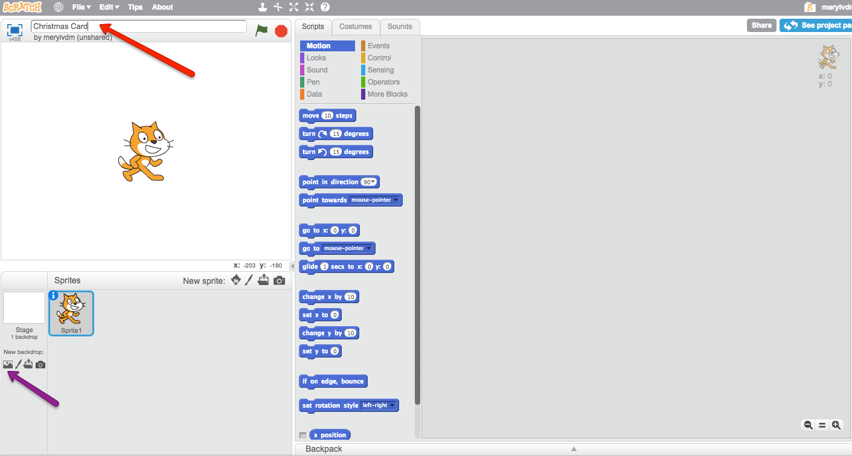
Task: Open the Edit menu
Action: [109, 7]
